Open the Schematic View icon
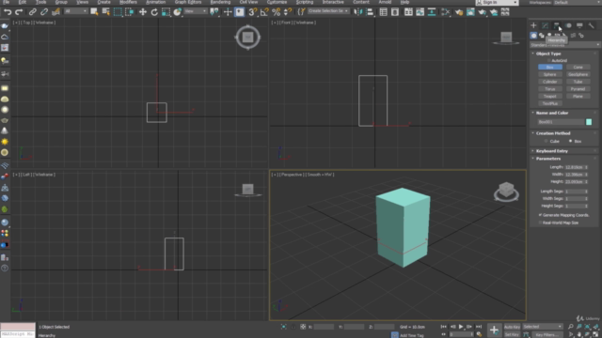The width and height of the screenshot is (602, 338). point(432,12)
